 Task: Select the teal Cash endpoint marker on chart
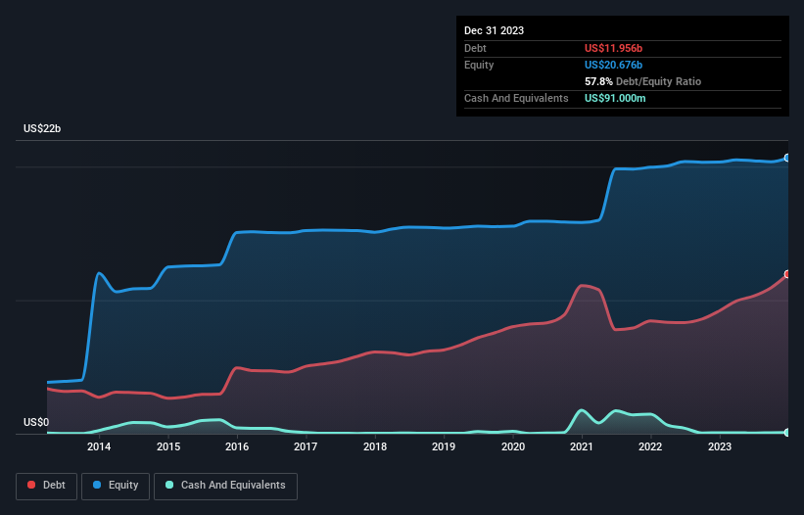787,433
